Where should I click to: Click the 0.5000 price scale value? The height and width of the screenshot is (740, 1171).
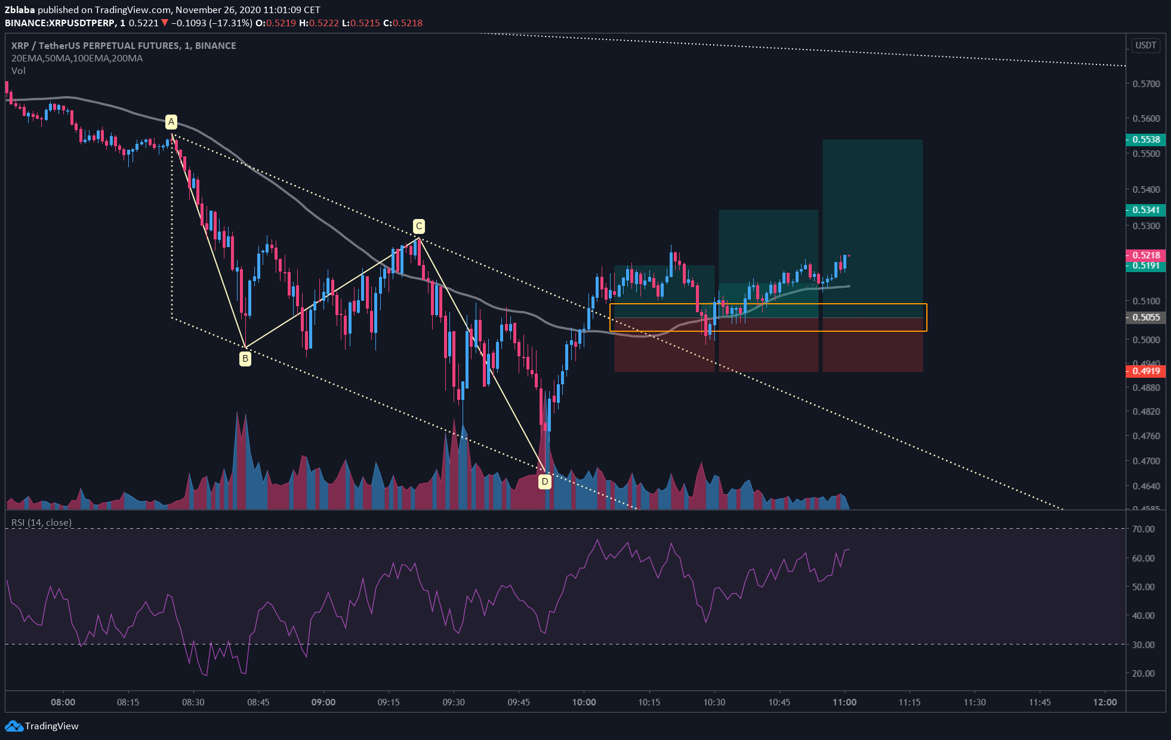pos(1147,340)
